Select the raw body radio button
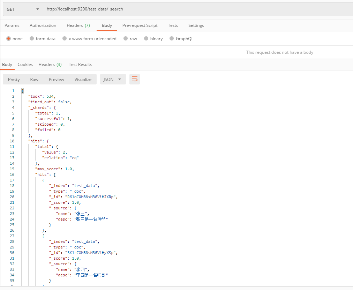 pos(126,38)
